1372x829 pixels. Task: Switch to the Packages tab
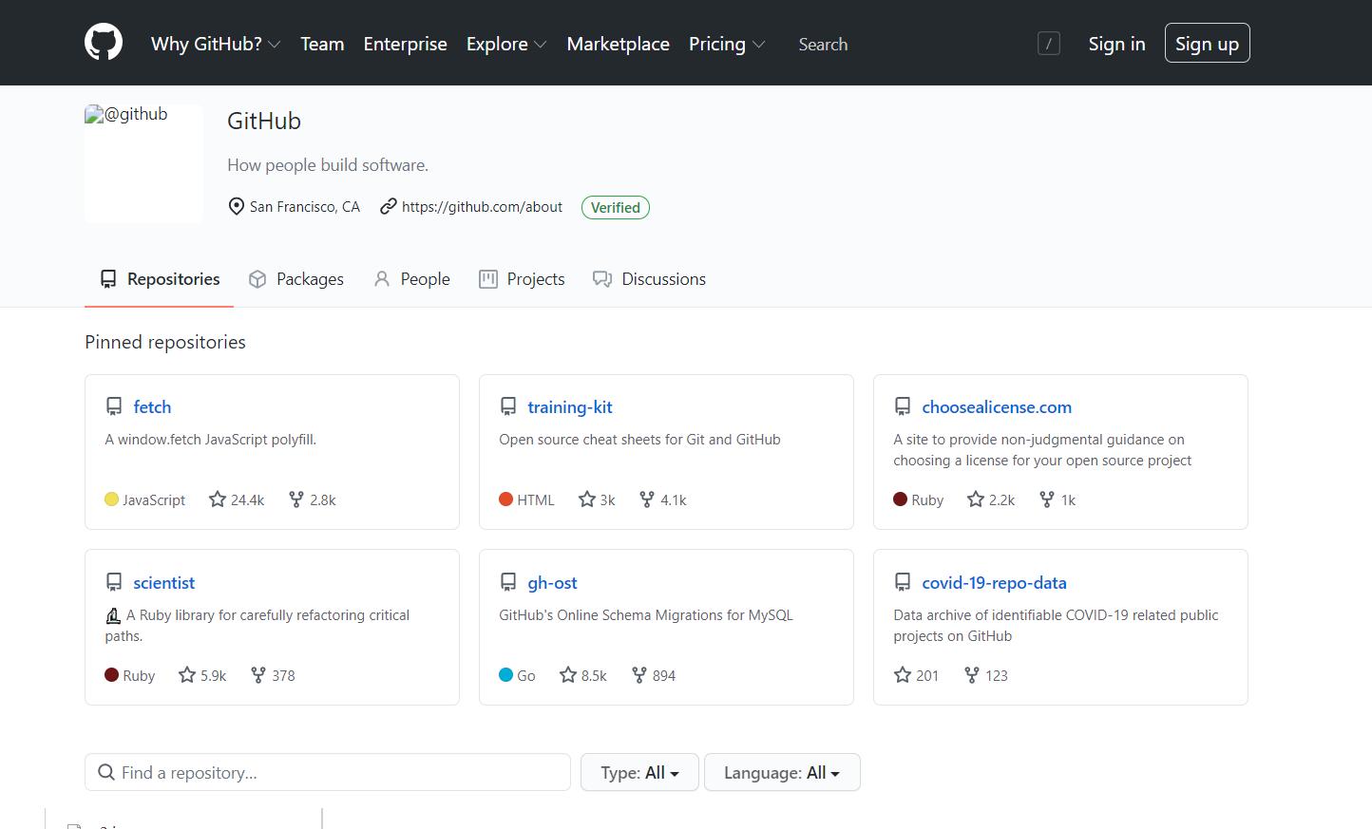[x=296, y=279]
